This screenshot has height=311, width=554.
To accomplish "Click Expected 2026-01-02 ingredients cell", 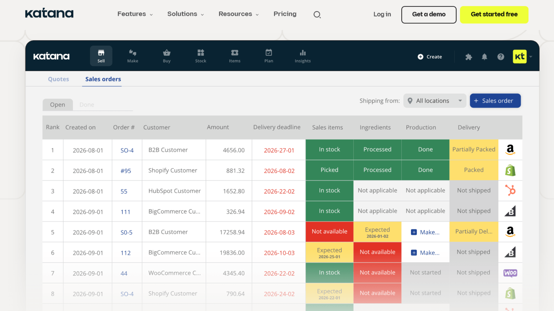I will 377,232.
